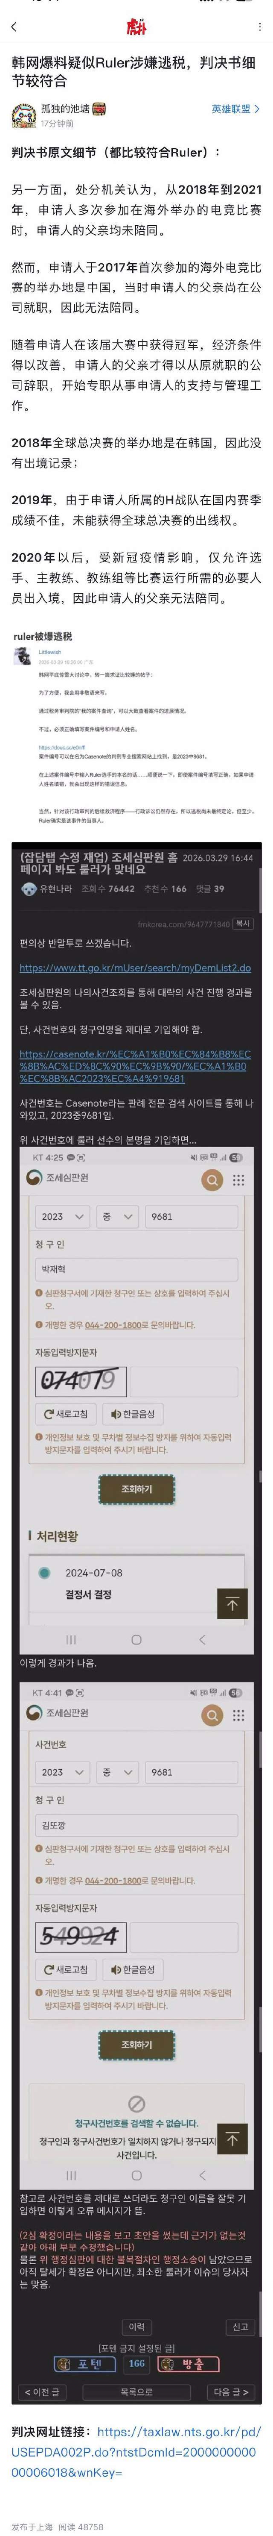The image size is (273, 2536).
Task: Submit the first form with 조회하기
Action: (136, 1489)
